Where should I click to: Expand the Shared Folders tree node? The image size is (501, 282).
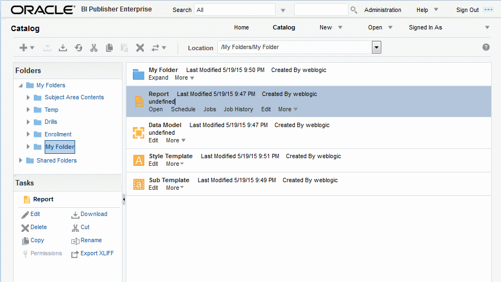click(x=21, y=160)
